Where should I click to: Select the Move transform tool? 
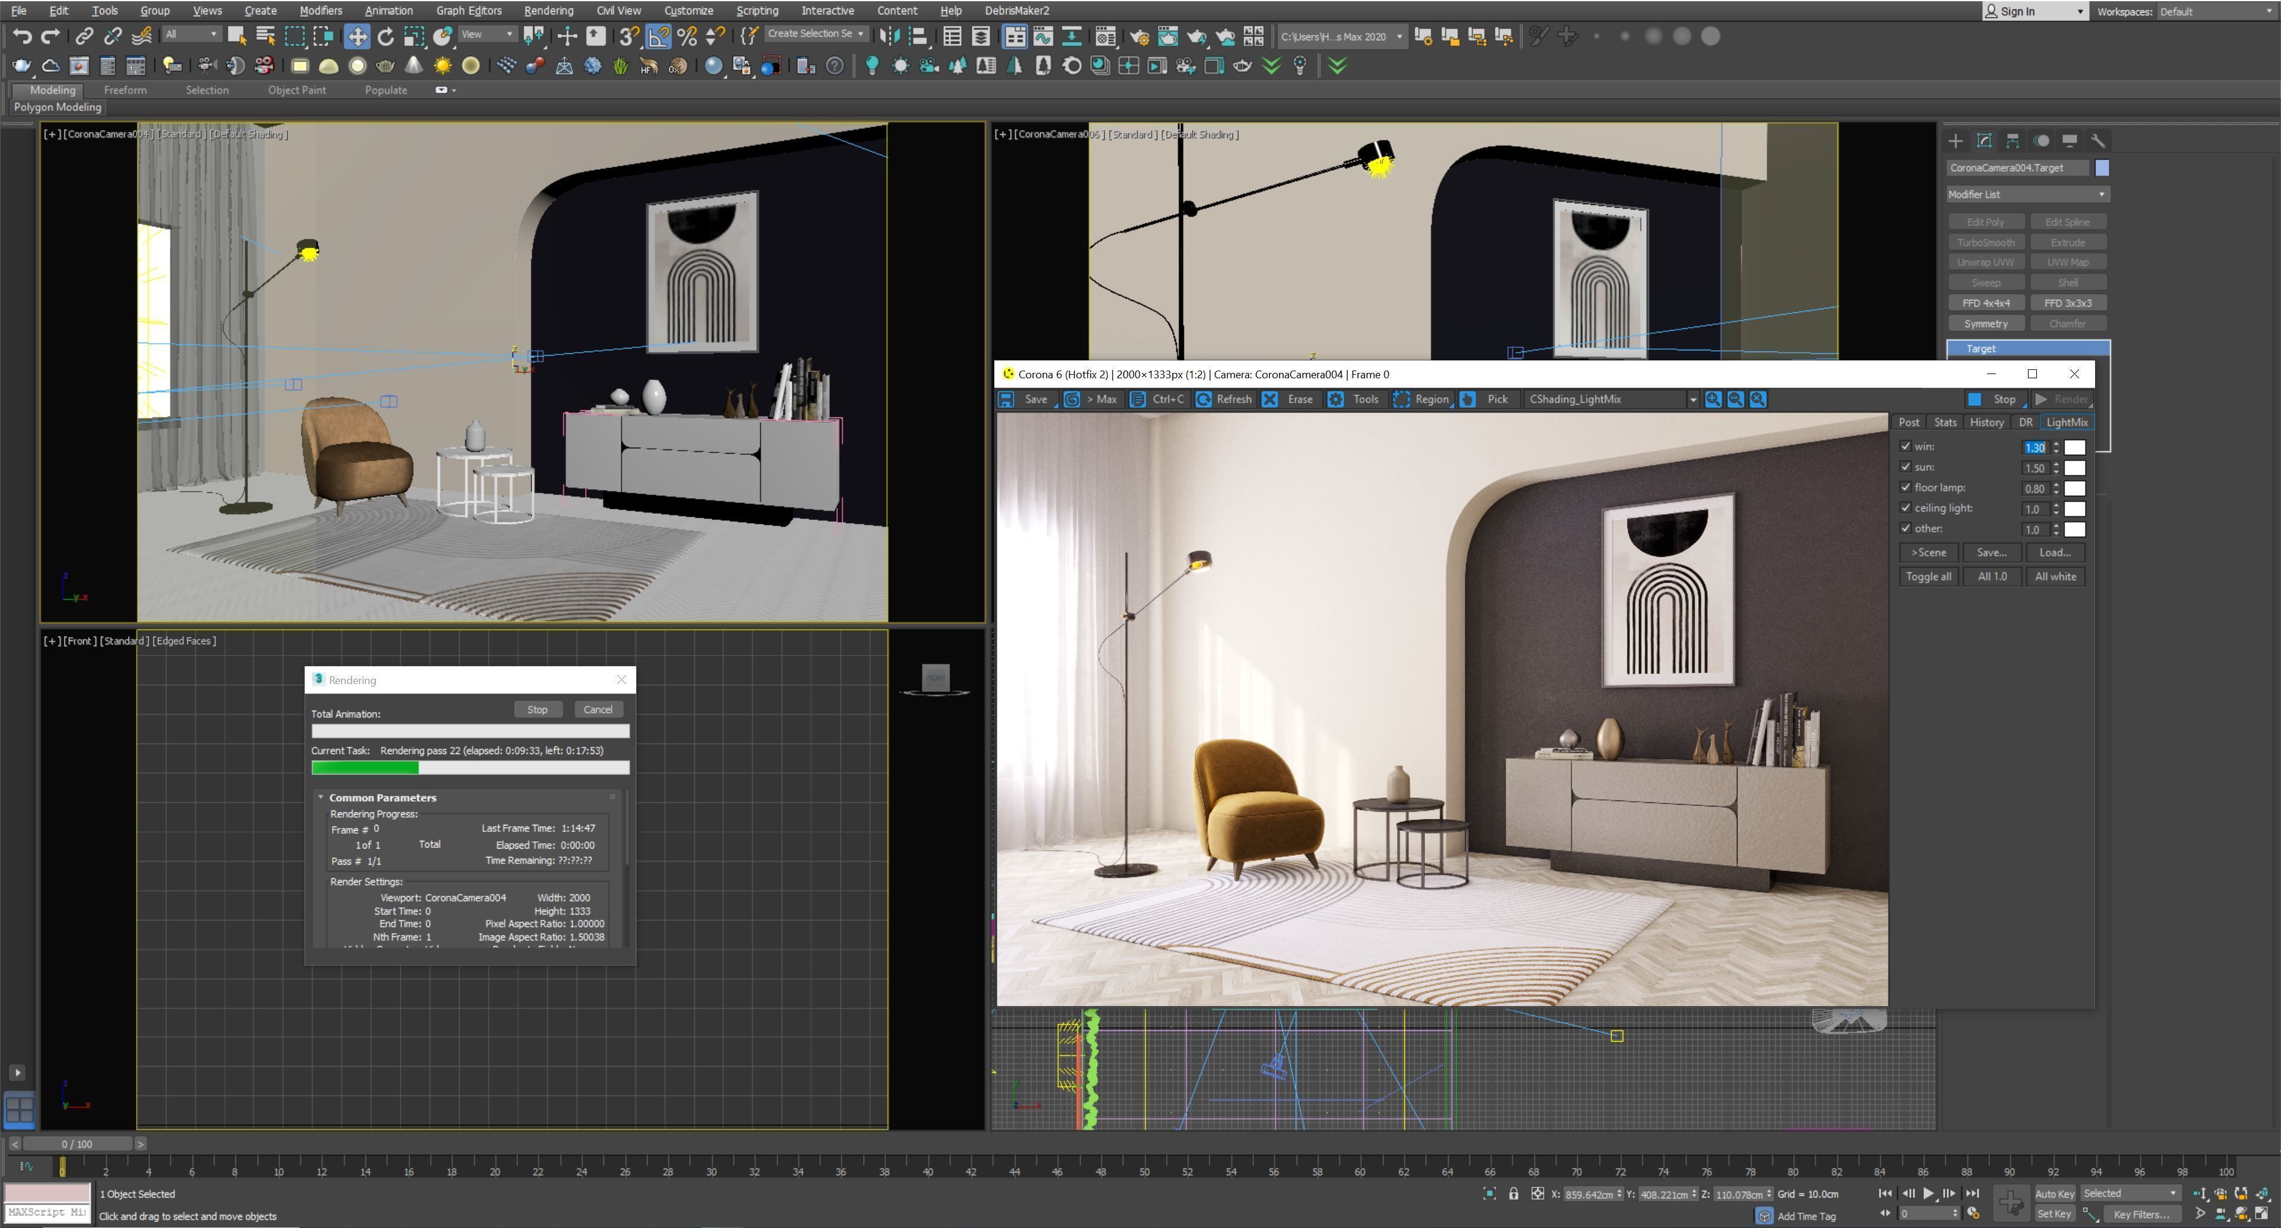point(357,36)
